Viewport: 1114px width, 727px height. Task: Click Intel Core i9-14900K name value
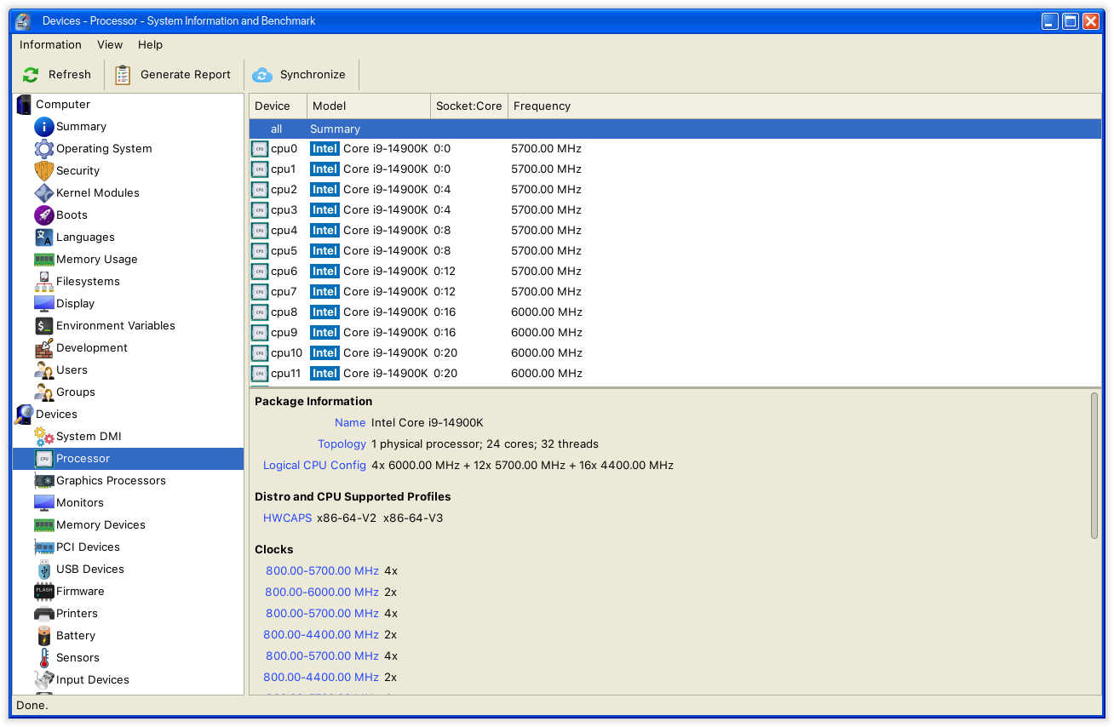point(428,423)
